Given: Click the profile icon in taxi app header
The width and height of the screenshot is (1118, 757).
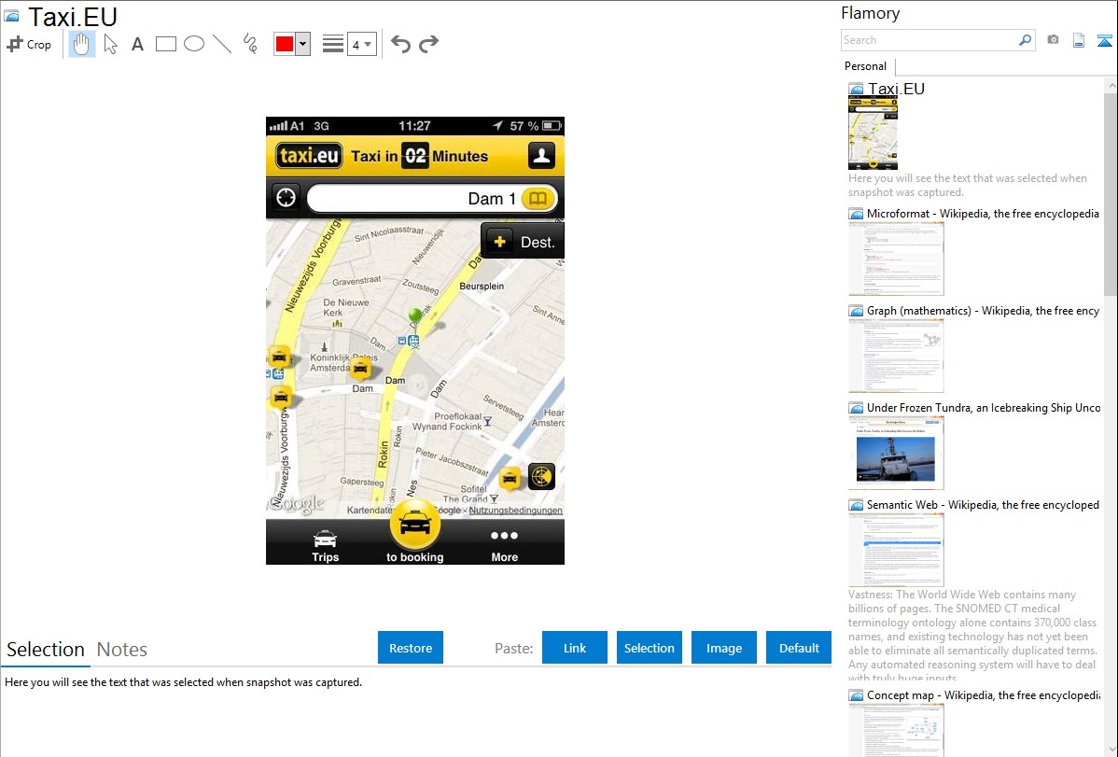Looking at the screenshot, I should pyautogui.click(x=542, y=156).
